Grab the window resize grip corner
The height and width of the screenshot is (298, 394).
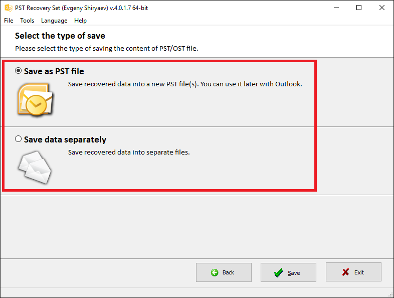pyautogui.click(x=390, y=294)
